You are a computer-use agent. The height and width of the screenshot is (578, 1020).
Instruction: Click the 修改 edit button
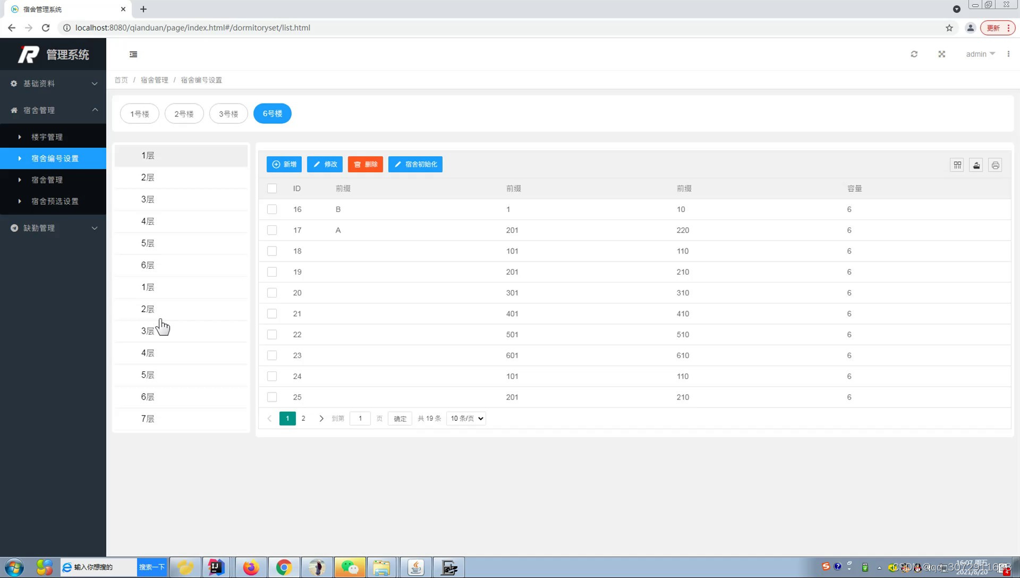(325, 165)
